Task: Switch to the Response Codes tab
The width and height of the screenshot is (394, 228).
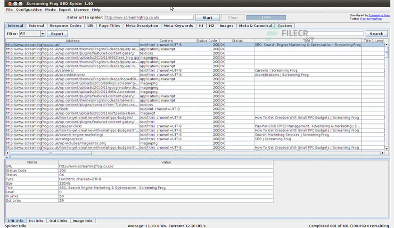Action: coord(66,25)
